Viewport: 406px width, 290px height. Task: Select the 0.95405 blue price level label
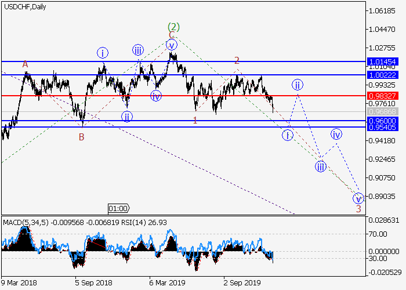pyautogui.click(x=382, y=127)
